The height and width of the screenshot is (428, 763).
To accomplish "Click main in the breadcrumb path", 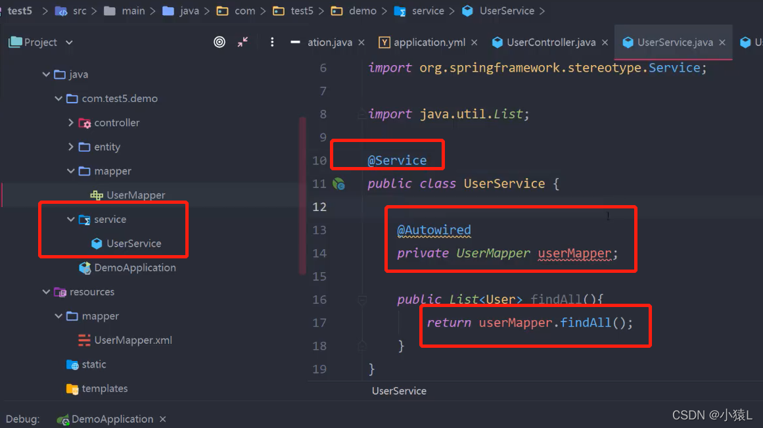I will [133, 11].
